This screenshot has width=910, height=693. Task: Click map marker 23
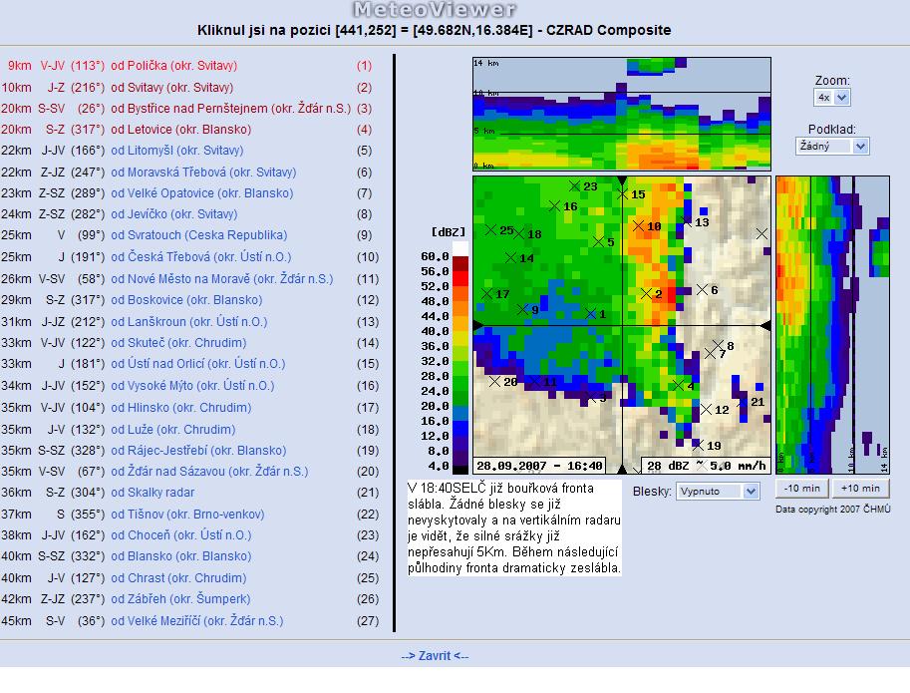[574, 185]
